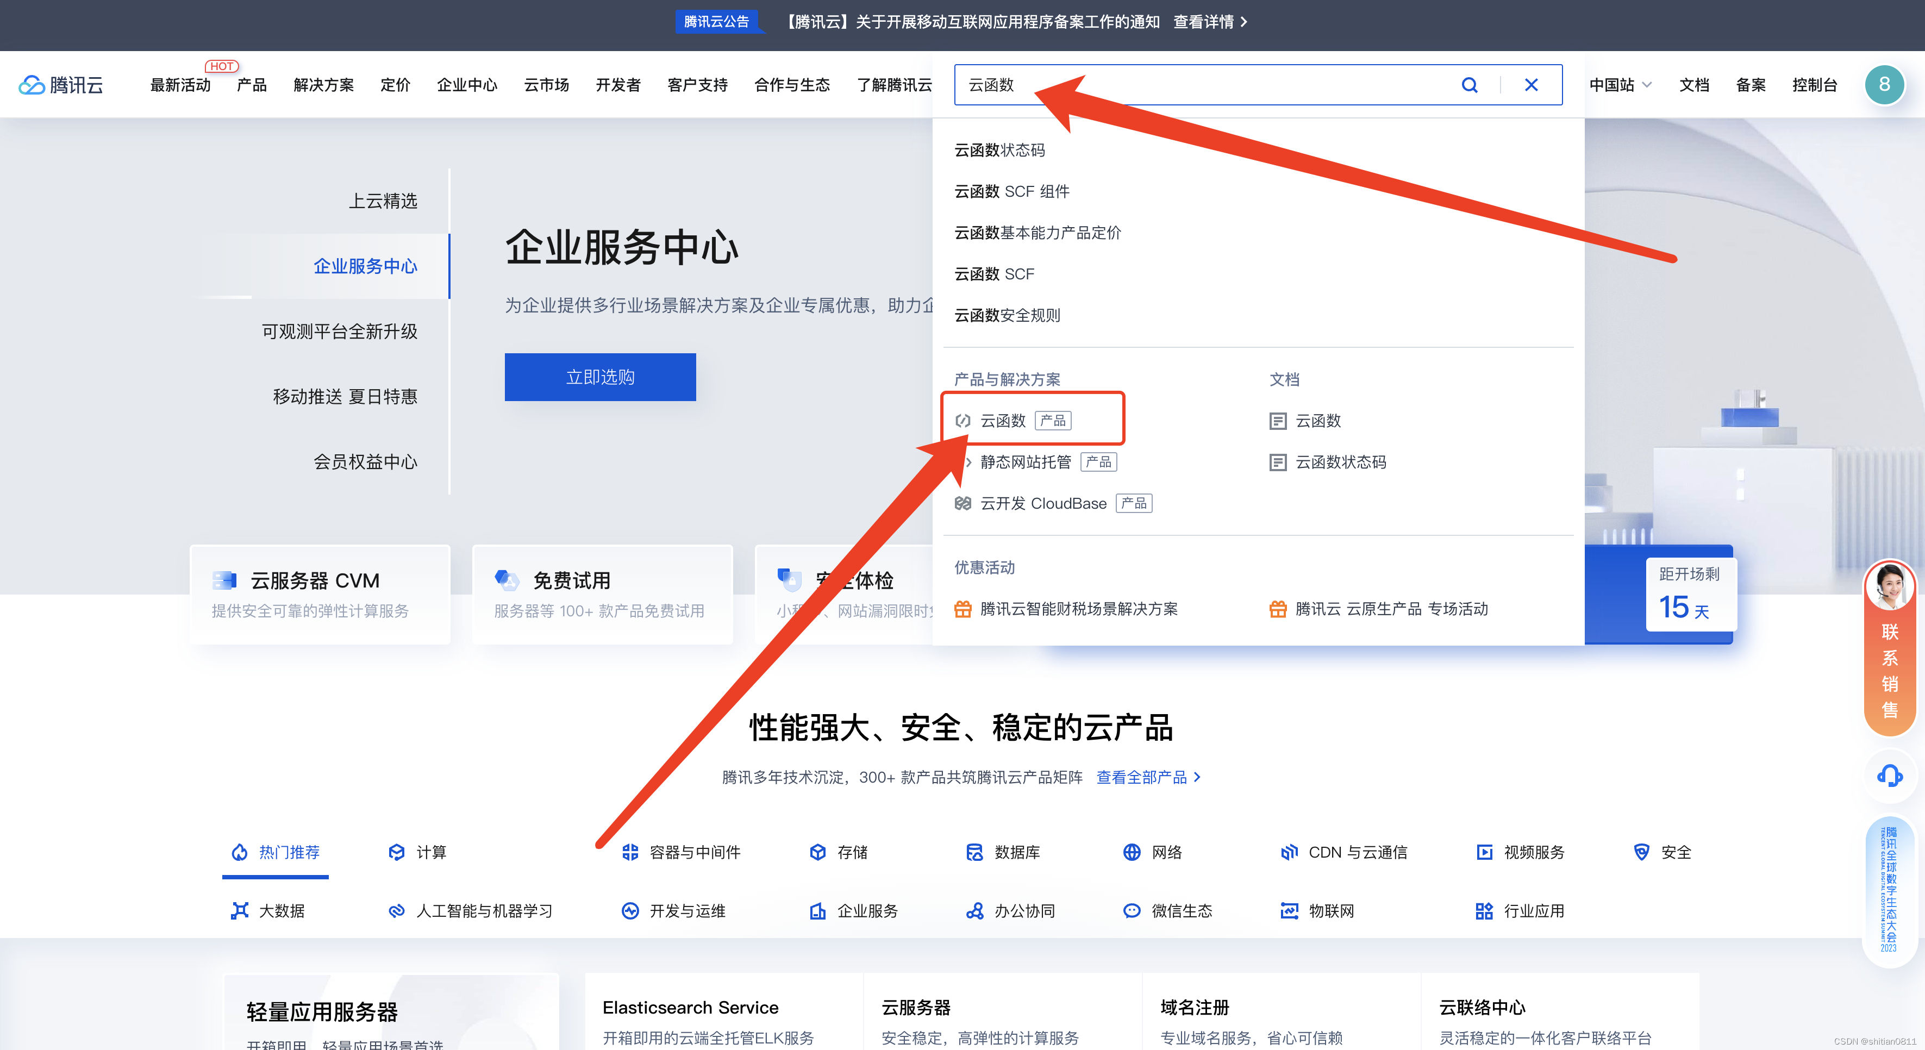Open the 腾讯全球数字生态大会 side banner
Viewport: 1925px width, 1050px height.
(1889, 891)
